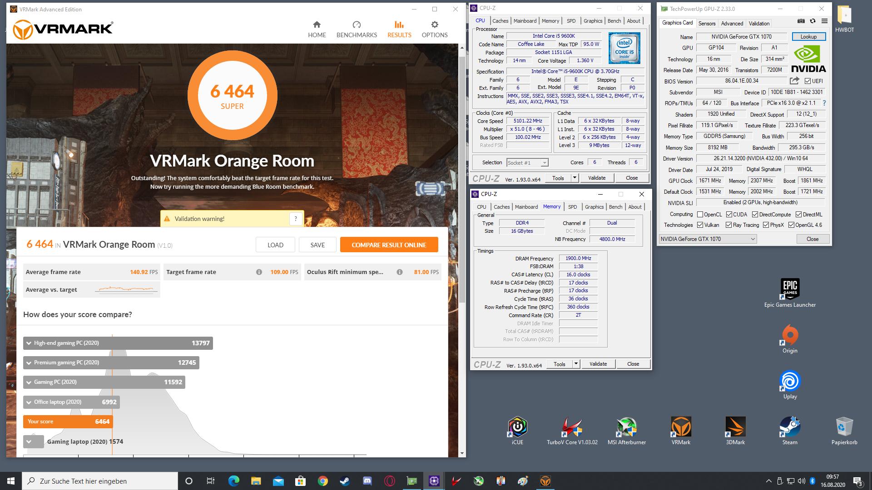This screenshot has height=490, width=872.
Task: Toggle Ray Tracing checkbox
Action: pos(728,225)
